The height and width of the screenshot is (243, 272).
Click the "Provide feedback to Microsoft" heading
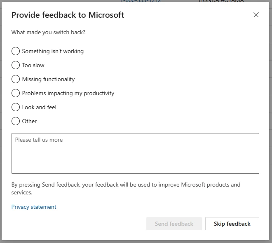tap(68, 15)
